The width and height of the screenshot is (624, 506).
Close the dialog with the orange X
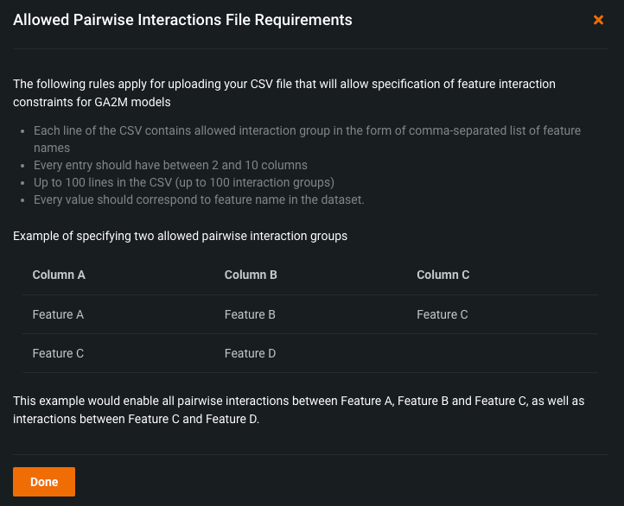pyautogui.click(x=598, y=20)
